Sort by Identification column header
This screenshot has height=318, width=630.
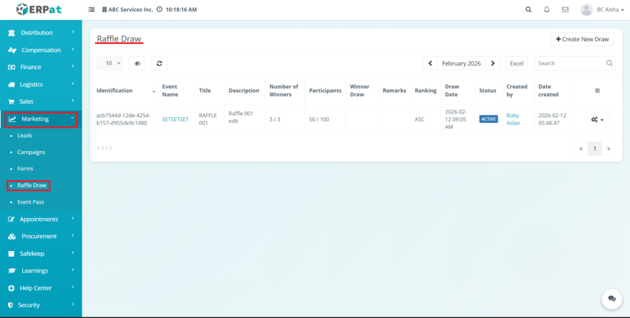point(114,91)
